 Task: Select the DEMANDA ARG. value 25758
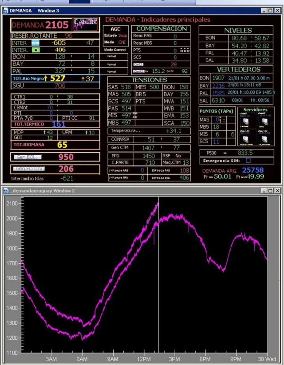253,170
